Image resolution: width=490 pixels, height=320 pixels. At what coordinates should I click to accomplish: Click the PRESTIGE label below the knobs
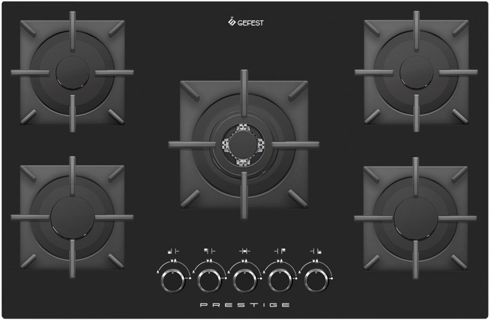point(245,305)
